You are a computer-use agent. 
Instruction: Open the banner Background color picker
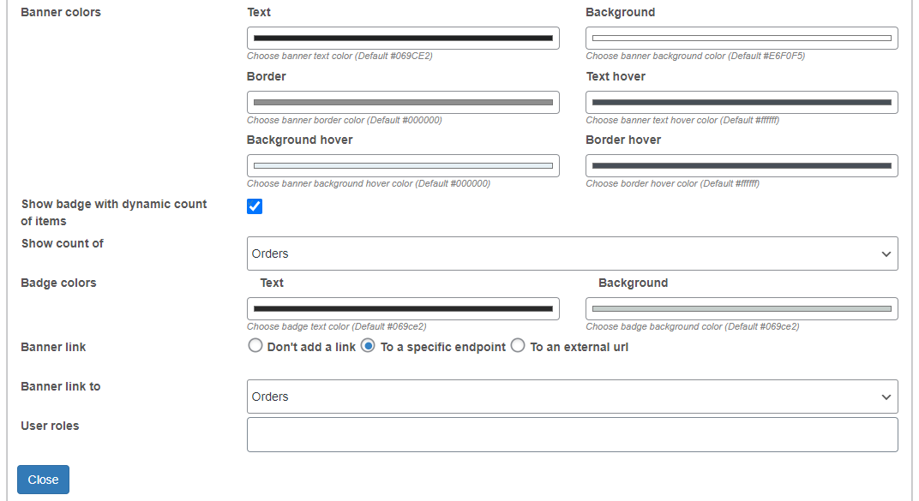coord(741,38)
